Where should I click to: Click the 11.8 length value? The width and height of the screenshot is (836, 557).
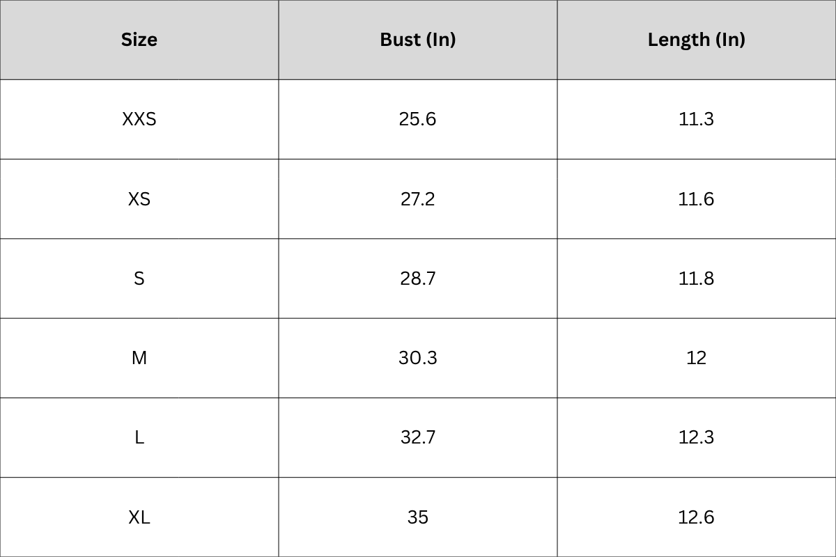click(697, 278)
